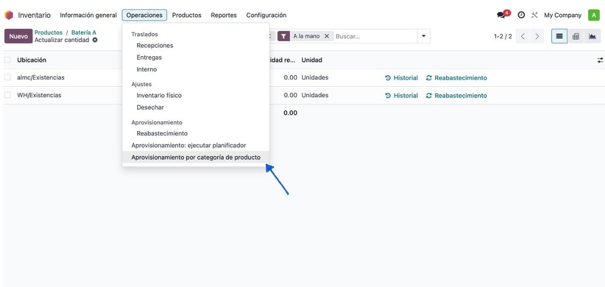Screen dimensions: 605x287
Task: Check the WH/Existencias row checkbox
Action: (x=8, y=95)
